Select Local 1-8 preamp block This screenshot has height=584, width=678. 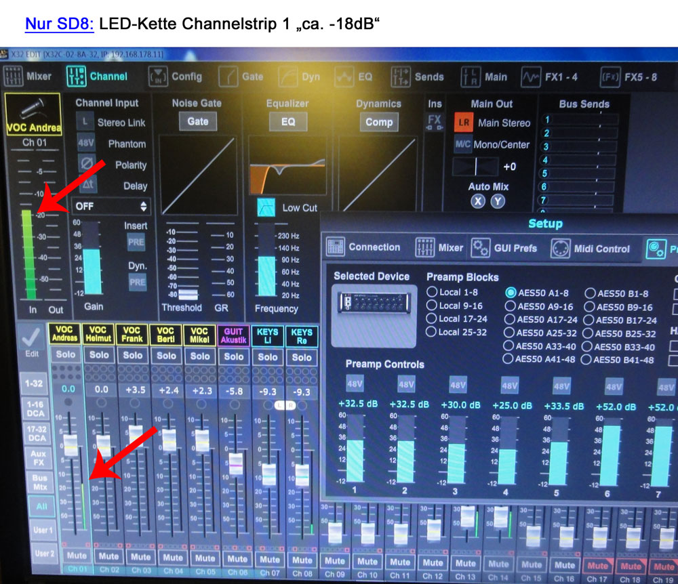pos(431,292)
